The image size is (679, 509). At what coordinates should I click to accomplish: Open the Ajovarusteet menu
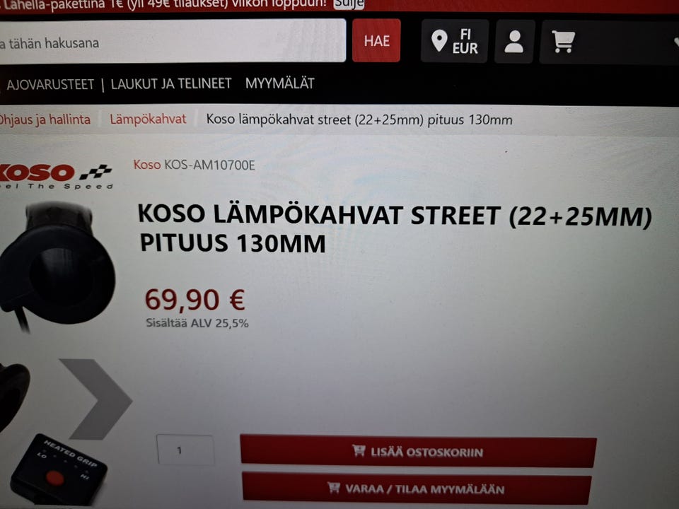coord(50,84)
